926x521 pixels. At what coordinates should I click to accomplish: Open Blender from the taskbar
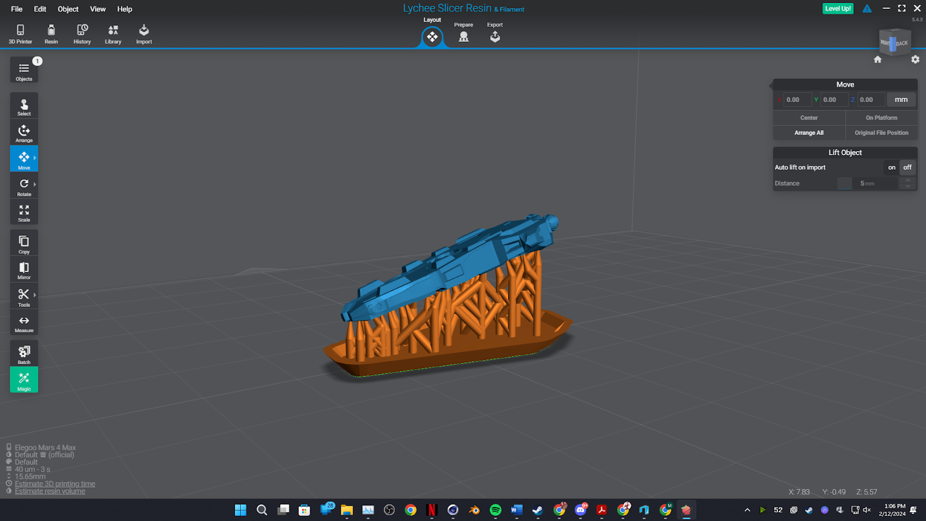tap(474, 510)
